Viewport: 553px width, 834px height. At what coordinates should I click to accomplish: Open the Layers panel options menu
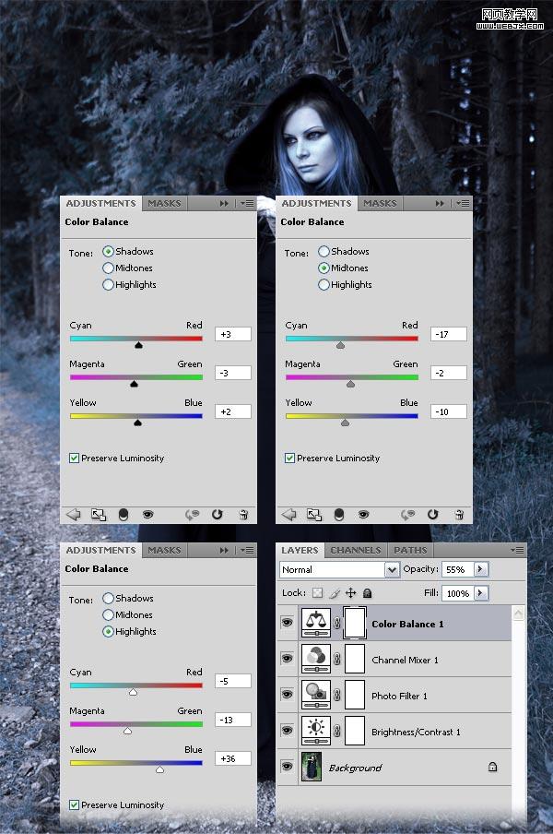(517, 551)
